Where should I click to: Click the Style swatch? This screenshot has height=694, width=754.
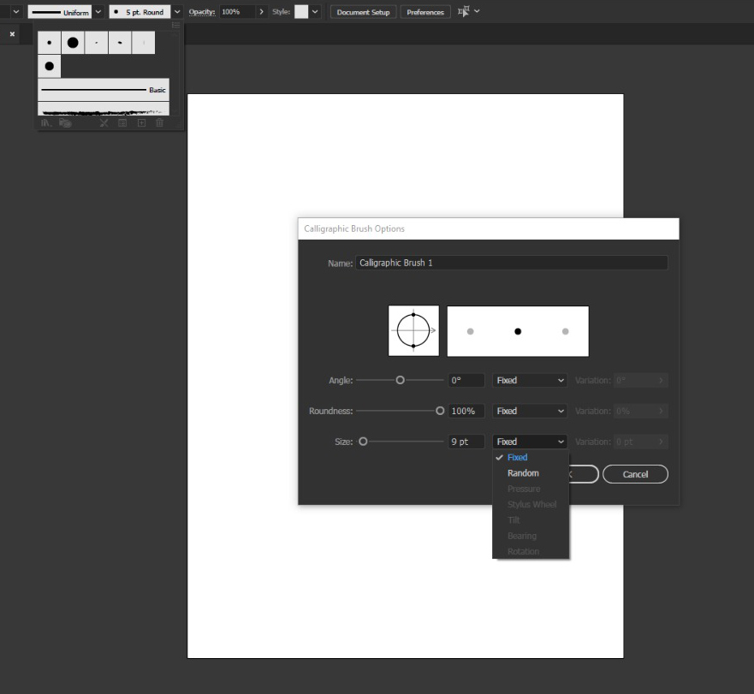coord(301,11)
